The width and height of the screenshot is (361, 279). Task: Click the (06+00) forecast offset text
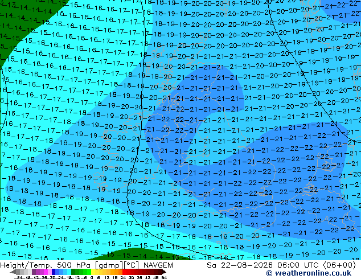[x=340, y=265]
